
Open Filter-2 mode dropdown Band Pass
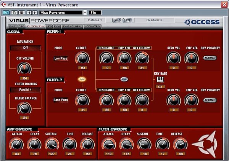tap(61, 100)
